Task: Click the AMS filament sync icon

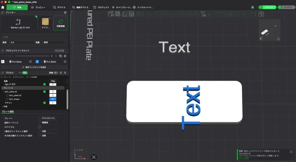Action: 60,56
